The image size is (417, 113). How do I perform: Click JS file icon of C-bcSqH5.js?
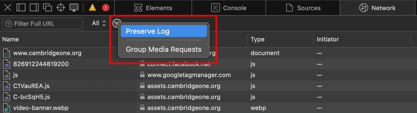tap(7, 97)
